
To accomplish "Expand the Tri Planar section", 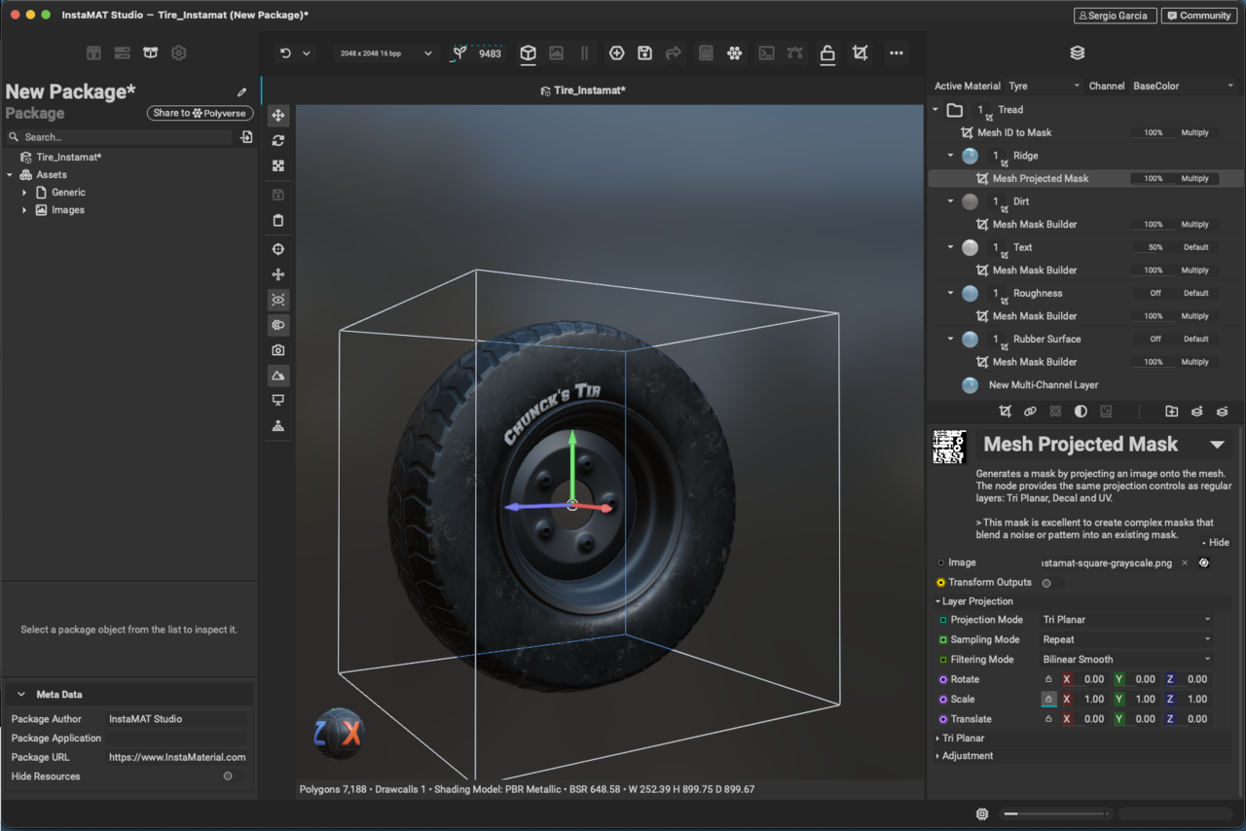I will [963, 739].
